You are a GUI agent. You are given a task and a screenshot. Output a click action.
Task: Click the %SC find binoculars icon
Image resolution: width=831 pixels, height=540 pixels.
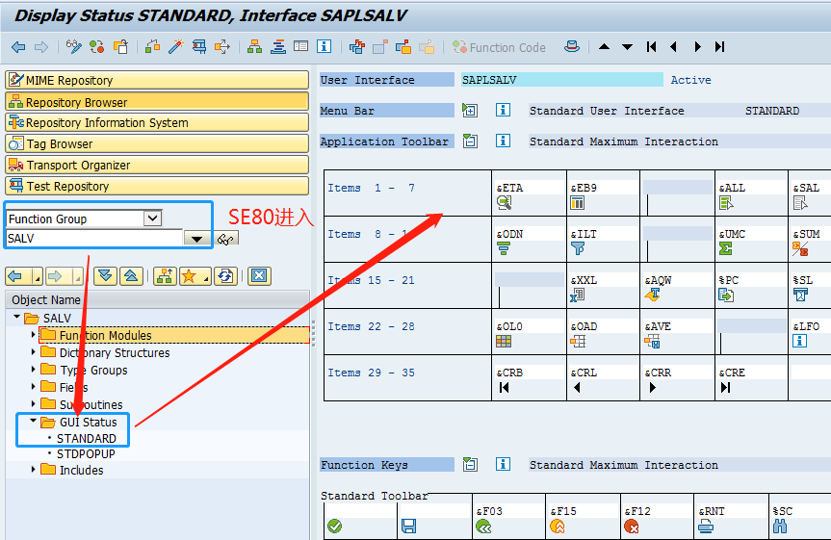click(x=780, y=527)
